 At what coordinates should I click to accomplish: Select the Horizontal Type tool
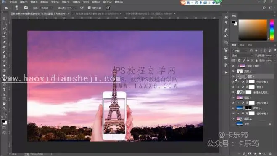[x=4, y=89]
